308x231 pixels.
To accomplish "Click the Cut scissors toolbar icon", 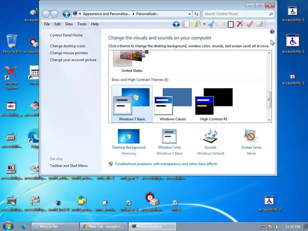I will click(211, 24).
